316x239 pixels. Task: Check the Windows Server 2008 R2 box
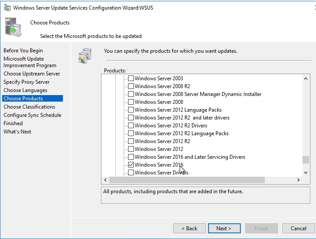tap(131, 86)
